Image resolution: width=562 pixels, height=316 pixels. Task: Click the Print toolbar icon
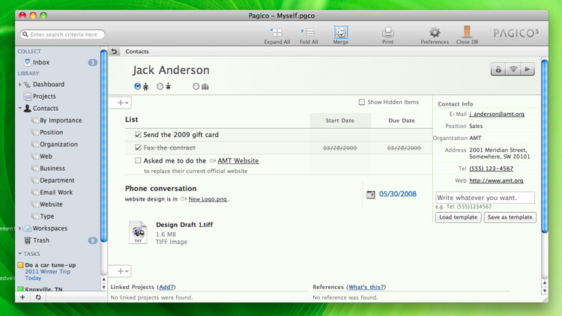(x=388, y=32)
